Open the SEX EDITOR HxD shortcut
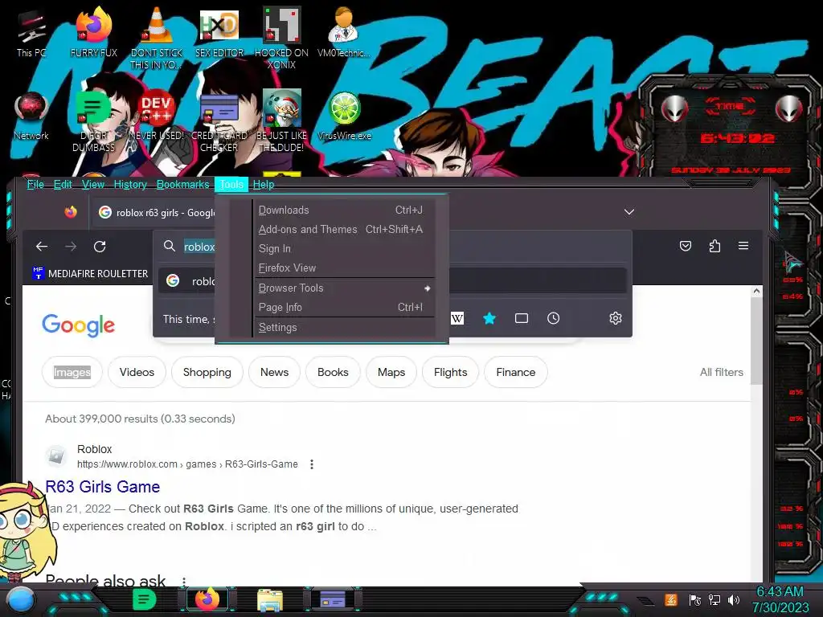The height and width of the screenshot is (617, 823). point(219,32)
